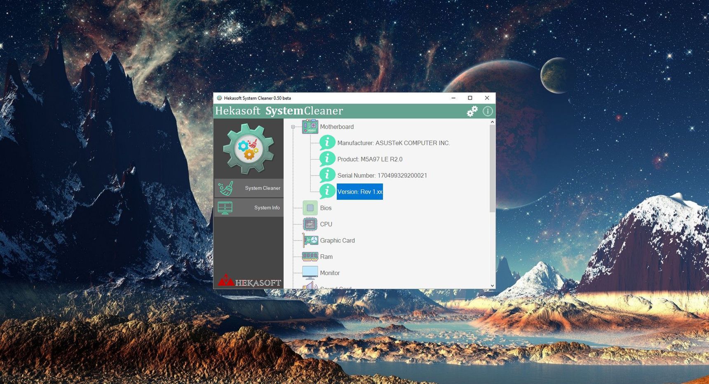
Task: Click the info icon beside Product
Action: tap(327, 159)
